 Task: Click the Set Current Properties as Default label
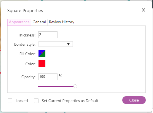70,101
